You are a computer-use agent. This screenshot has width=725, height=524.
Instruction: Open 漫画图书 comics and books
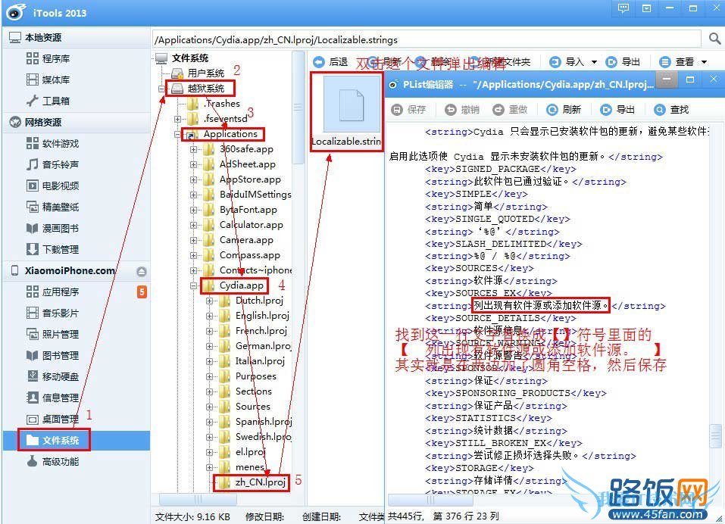click(52, 228)
